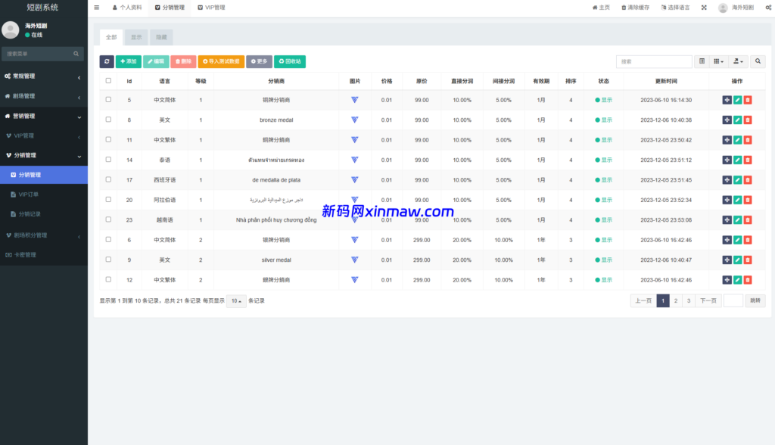This screenshot has width=775, height=445.
Task: Switch to the 隐藏 filter tab
Action: 161,36
